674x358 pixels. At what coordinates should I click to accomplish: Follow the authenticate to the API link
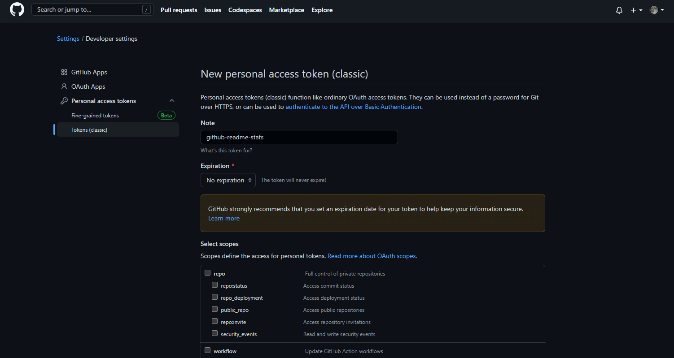coord(354,107)
